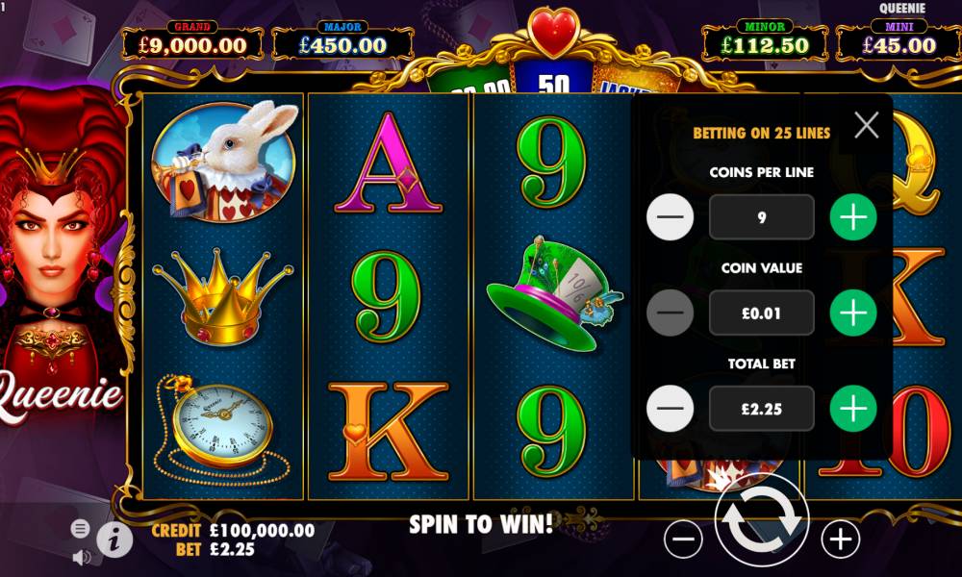This screenshot has height=577, width=962.
Task: Mute sound with the speaker icon
Action: tap(82, 557)
